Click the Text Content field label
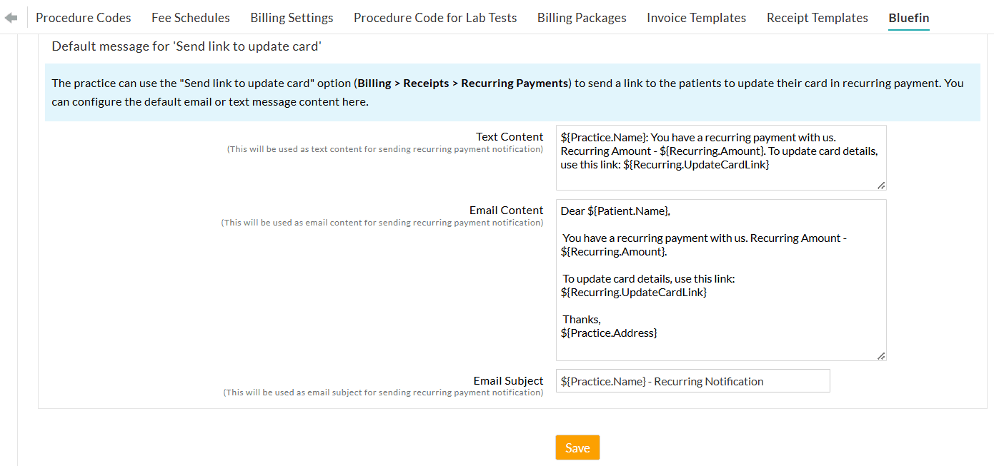Screen dimensions: 994x466 click(x=510, y=137)
